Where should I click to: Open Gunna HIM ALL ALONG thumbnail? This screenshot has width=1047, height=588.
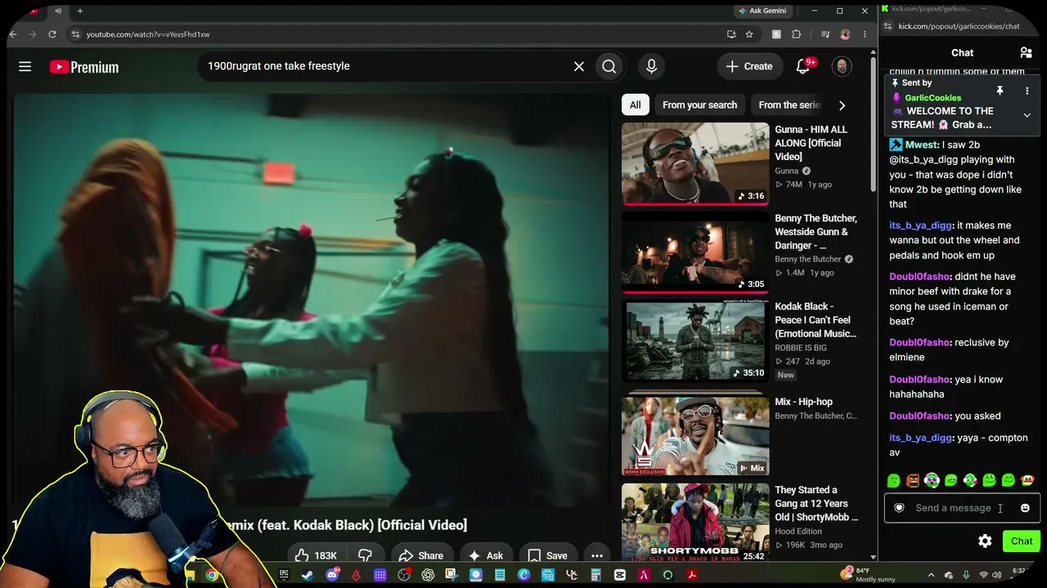(x=695, y=163)
